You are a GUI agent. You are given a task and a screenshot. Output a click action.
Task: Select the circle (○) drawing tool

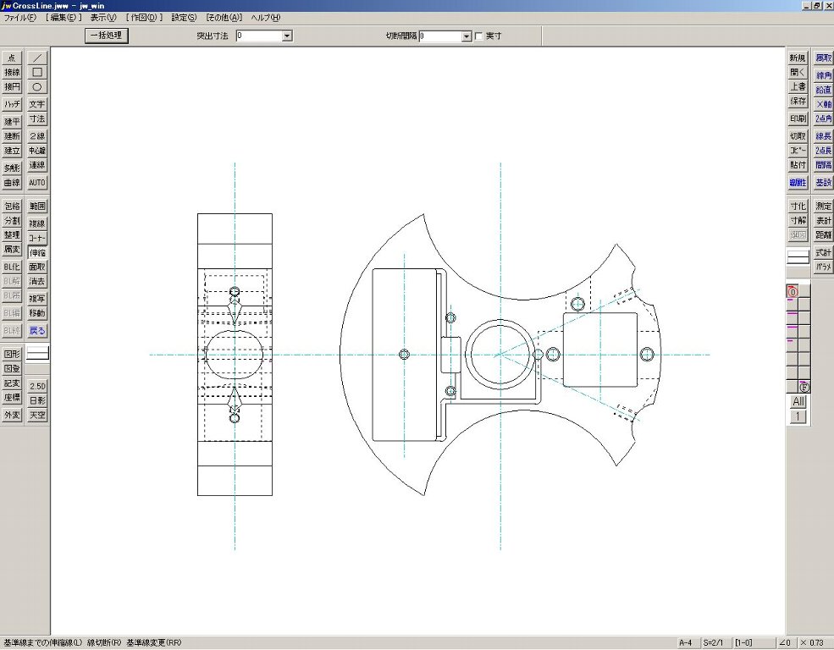pos(37,86)
